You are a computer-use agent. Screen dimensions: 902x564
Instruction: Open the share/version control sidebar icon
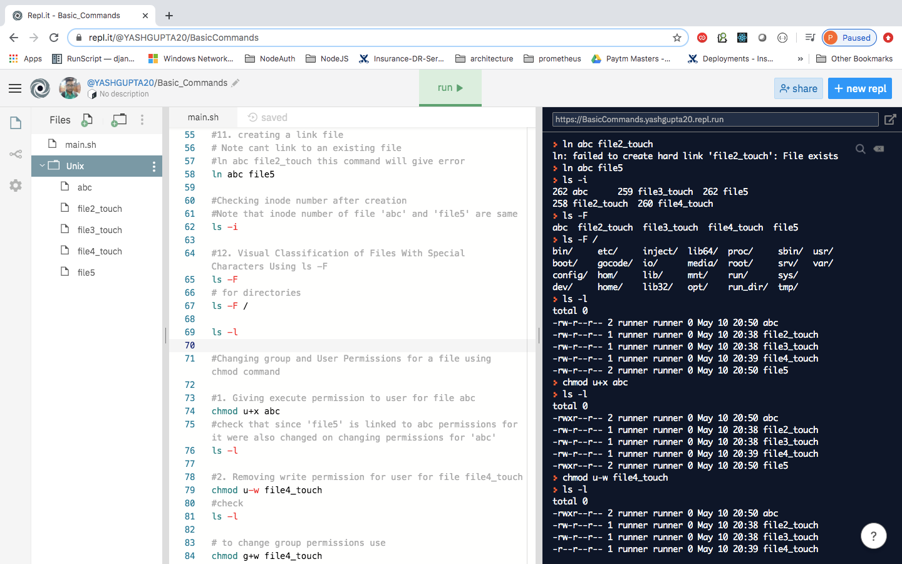tap(15, 154)
